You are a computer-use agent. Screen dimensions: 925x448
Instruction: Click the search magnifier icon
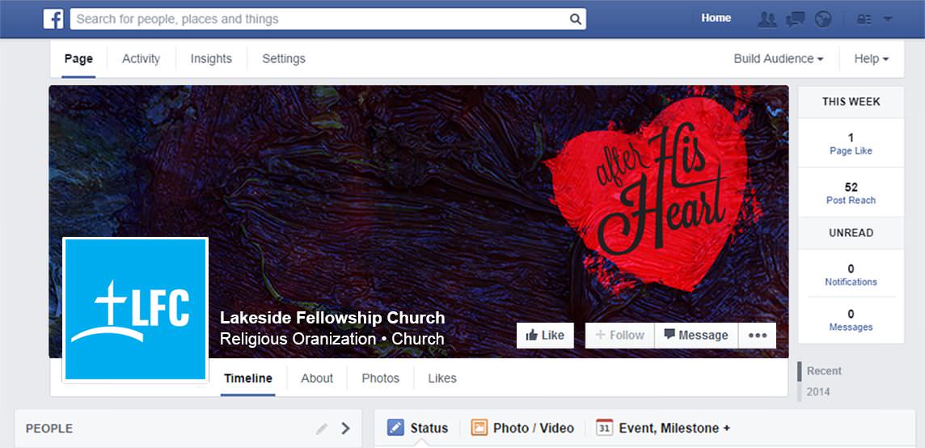[x=575, y=19]
